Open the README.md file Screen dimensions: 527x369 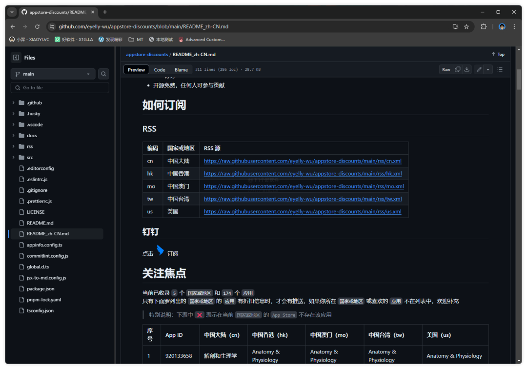coord(40,223)
